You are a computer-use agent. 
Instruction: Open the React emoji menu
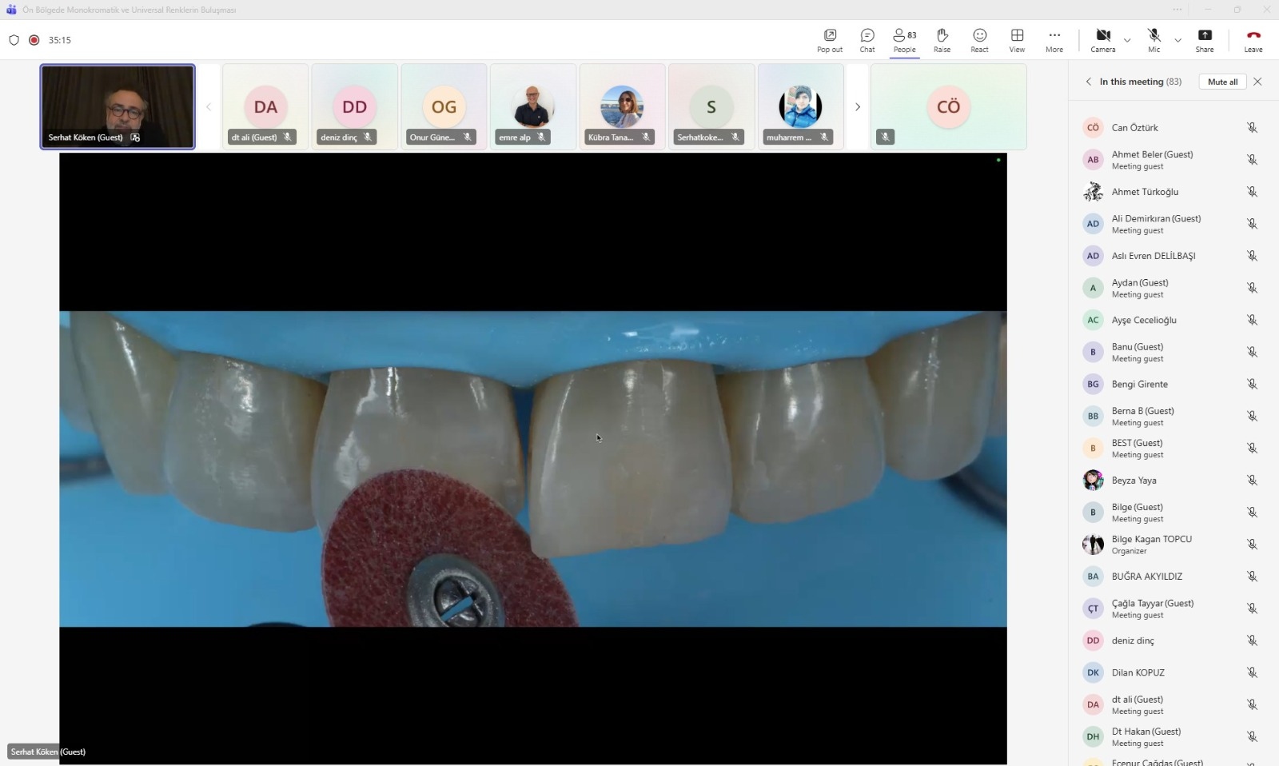pyautogui.click(x=979, y=40)
